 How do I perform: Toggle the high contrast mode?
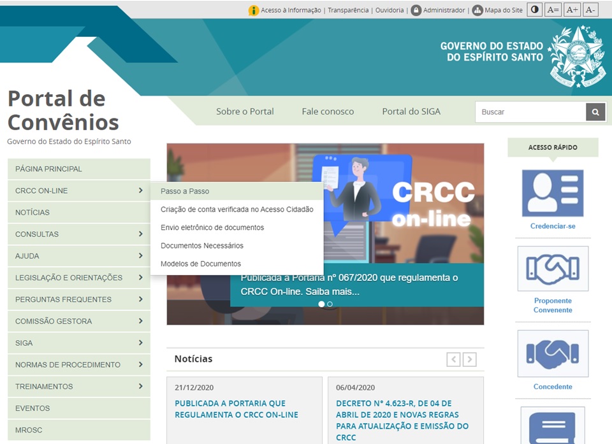(x=534, y=10)
